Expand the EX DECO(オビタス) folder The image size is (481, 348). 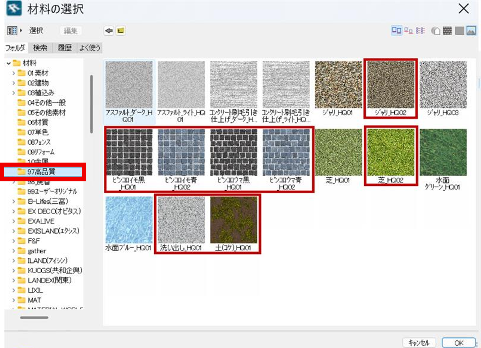[13, 211]
